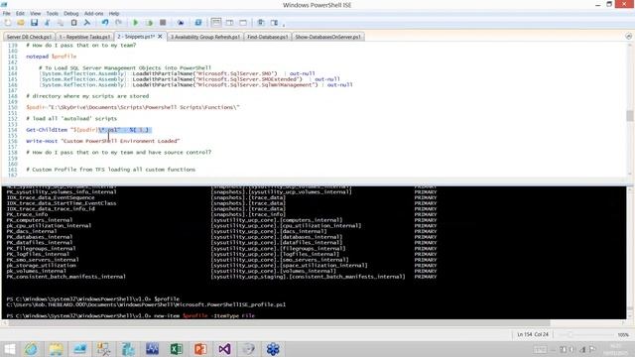This screenshot has height=357, width=635.
Task: Open Excel from the taskbar
Action: [x=176, y=349]
